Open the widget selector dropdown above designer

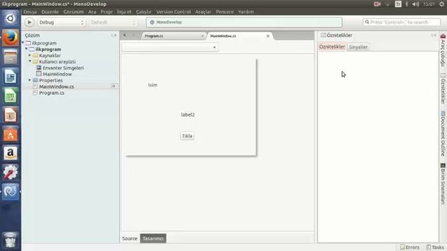coord(170,47)
